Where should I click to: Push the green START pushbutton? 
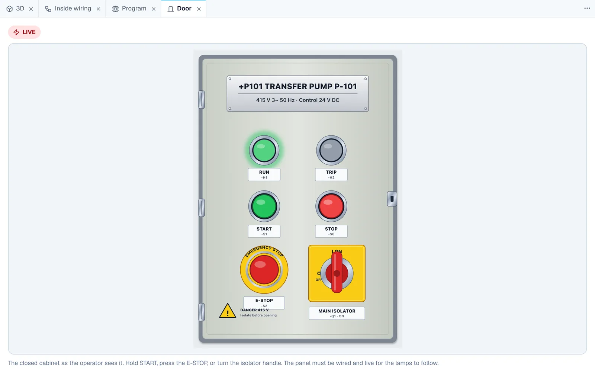264,206
